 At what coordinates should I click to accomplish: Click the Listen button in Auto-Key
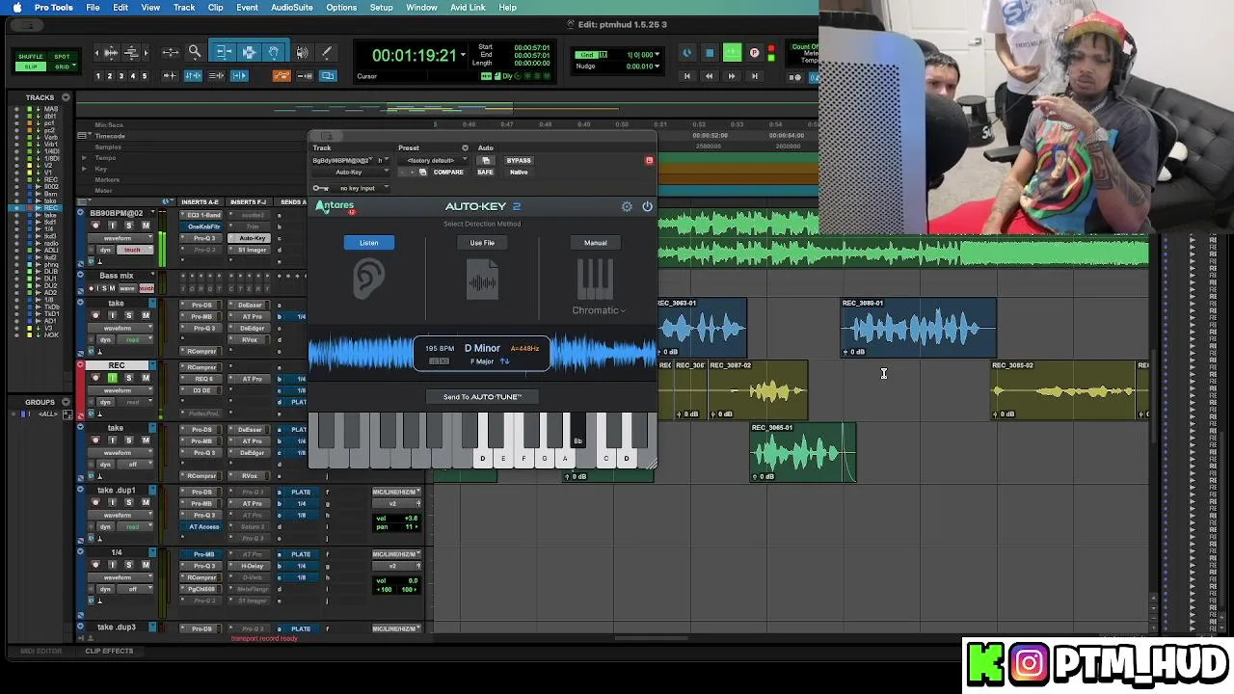coord(369,243)
